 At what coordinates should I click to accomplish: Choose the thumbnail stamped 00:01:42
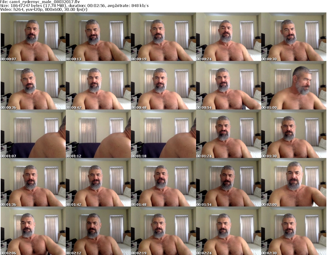98,182
